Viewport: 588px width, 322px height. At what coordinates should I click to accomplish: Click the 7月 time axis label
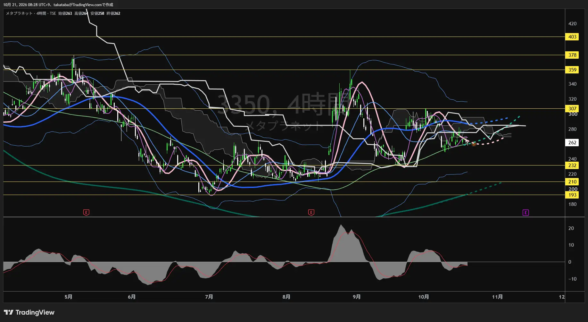pyautogui.click(x=209, y=297)
